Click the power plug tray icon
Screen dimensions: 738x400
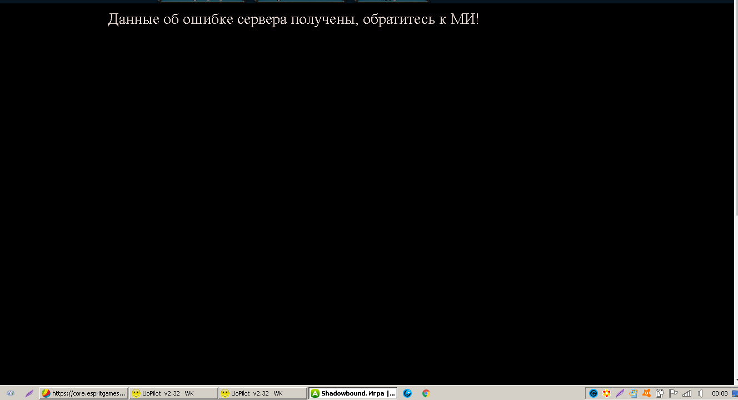660,393
